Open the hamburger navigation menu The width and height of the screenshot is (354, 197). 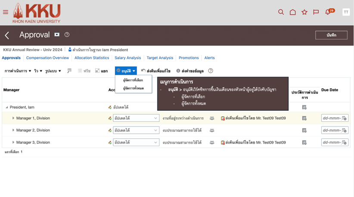tap(6, 12)
